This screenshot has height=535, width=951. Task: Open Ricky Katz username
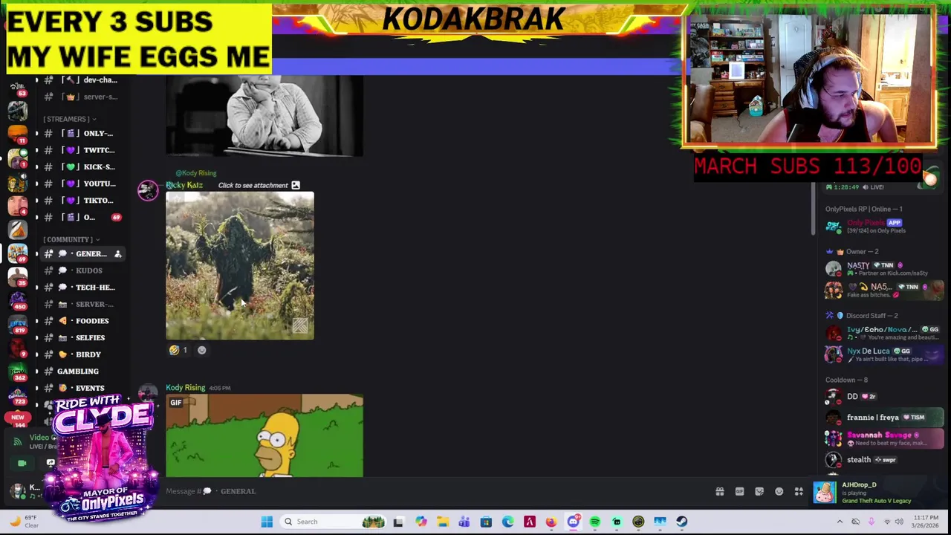tap(184, 185)
